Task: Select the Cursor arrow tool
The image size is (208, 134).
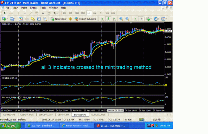Action: tap(5, 13)
